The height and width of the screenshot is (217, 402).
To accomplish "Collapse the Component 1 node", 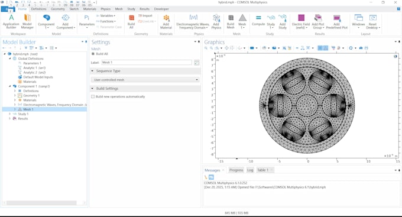I will pos(9,86).
